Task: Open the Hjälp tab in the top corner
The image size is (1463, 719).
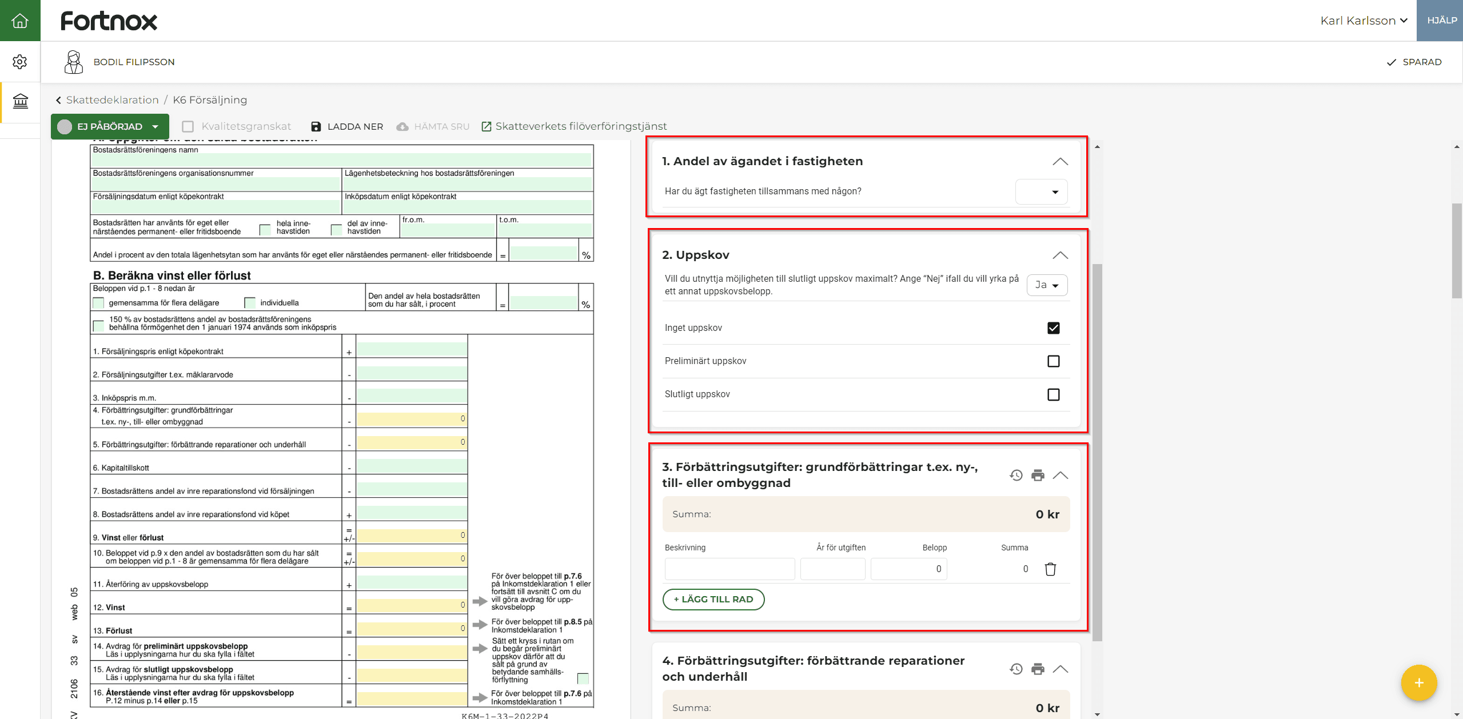Action: point(1440,21)
